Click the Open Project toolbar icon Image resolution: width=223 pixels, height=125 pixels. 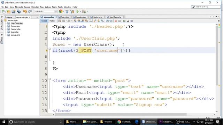(14, 11)
